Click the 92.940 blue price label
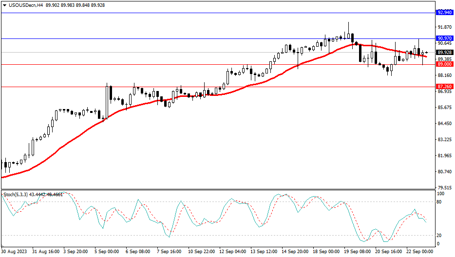The width and height of the screenshot is (455, 257). pos(444,13)
